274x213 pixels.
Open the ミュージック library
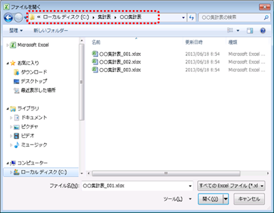click(x=34, y=145)
